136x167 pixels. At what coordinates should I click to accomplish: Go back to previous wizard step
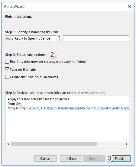point(71,159)
